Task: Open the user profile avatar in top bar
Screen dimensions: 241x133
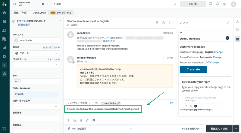Action: tap(234, 4)
